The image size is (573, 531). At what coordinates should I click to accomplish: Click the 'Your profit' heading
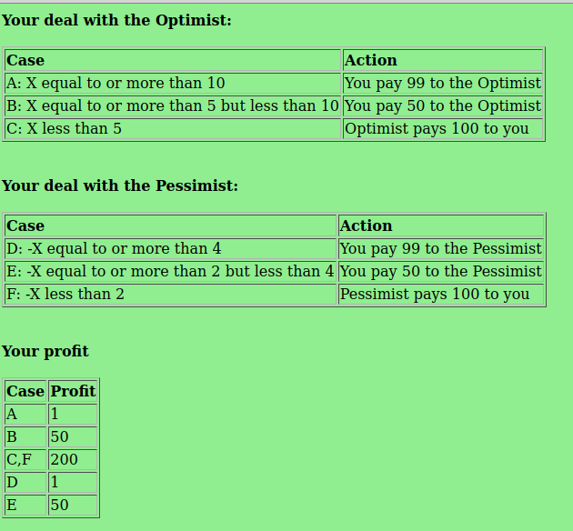tap(45, 351)
